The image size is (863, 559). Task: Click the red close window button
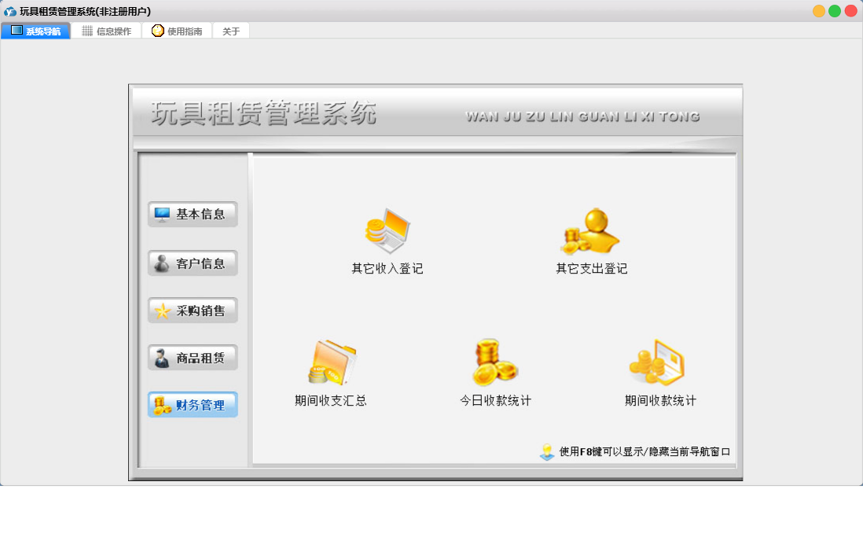(851, 11)
